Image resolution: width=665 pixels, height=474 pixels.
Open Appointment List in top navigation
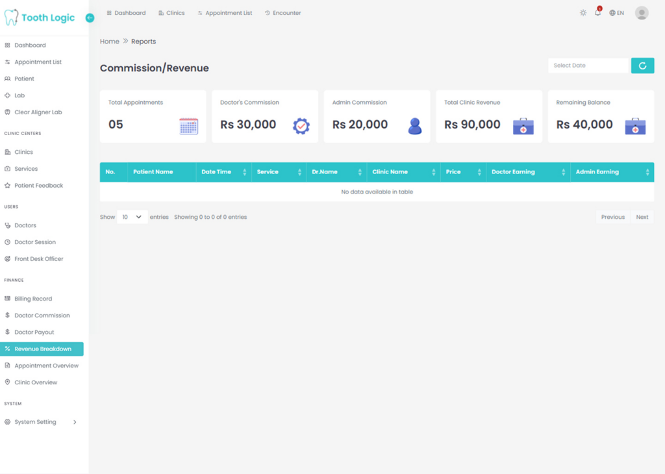coord(225,13)
